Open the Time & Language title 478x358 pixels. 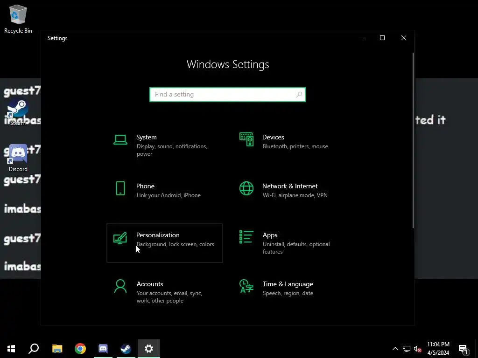[x=288, y=284]
